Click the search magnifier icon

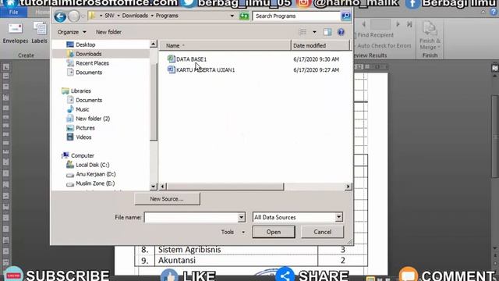[345, 16]
